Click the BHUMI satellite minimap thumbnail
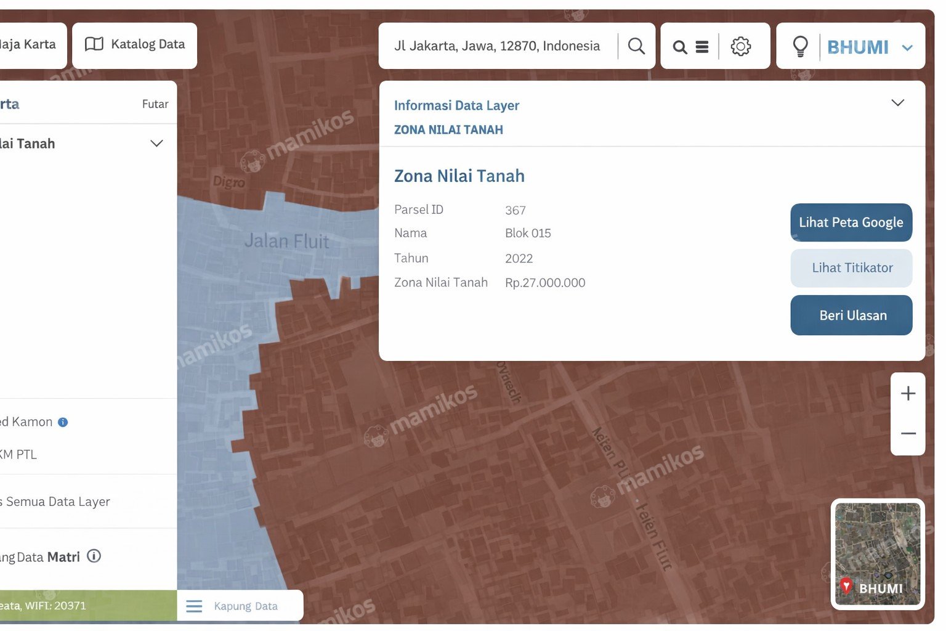Screen dimensions: 946x631 [x=878, y=553]
